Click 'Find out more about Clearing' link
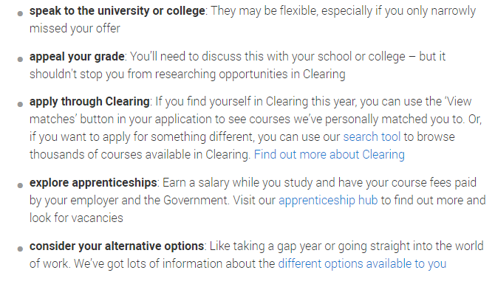Viewport: 495px width, 284px height. 330,154
